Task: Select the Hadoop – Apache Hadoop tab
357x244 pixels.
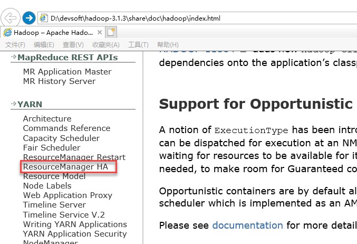Action: click(53, 33)
